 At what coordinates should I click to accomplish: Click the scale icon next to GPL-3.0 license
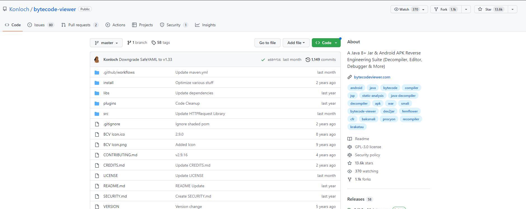click(x=350, y=147)
